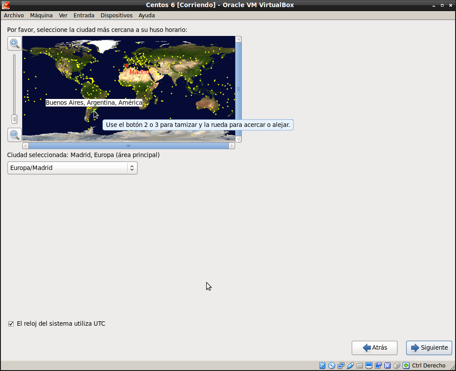
Task: Click the red Madrid marker on the map
Action: point(126,66)
